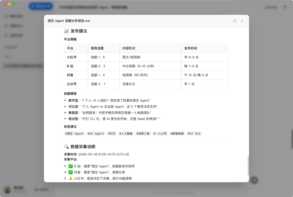Click the topmost icon in the left sidebar
This screenshot has width=293, height=197.
click(x=6, y=16)
